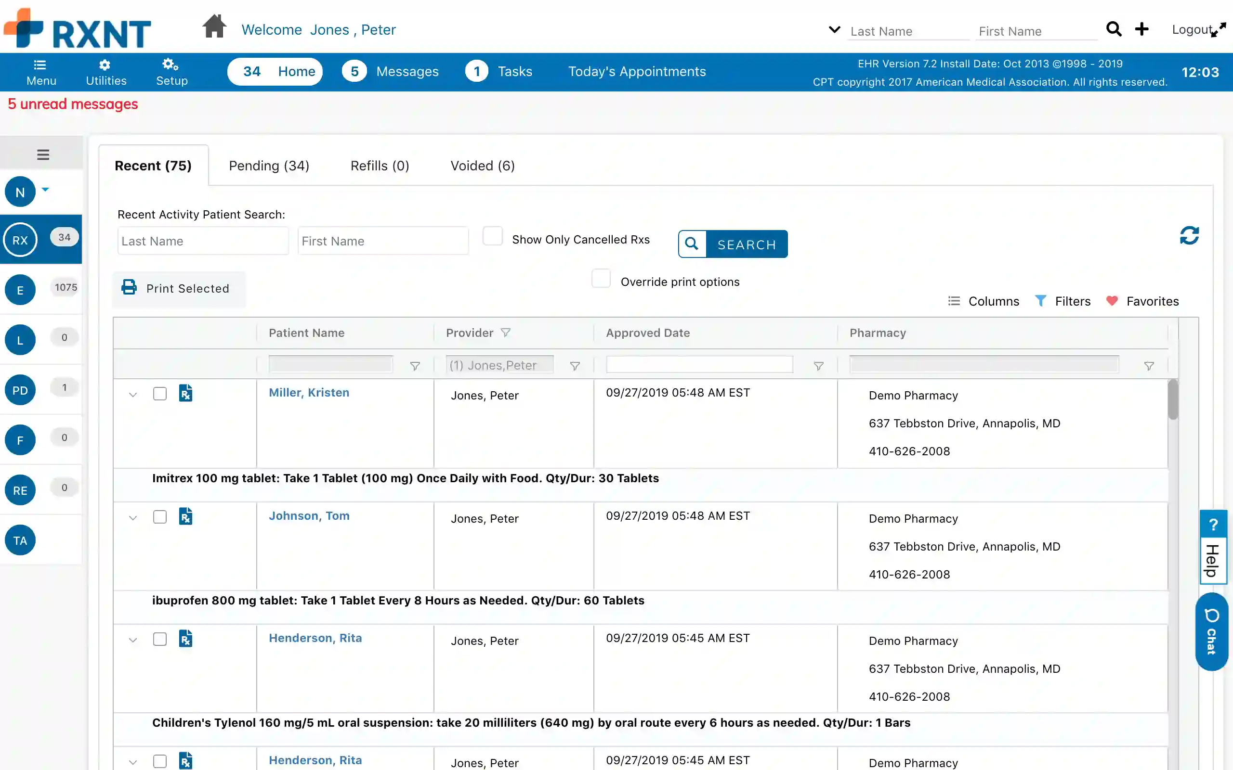Open the Voided (6) tab
The width and height of the screenshot is (1233, 770).
point(482,166)
